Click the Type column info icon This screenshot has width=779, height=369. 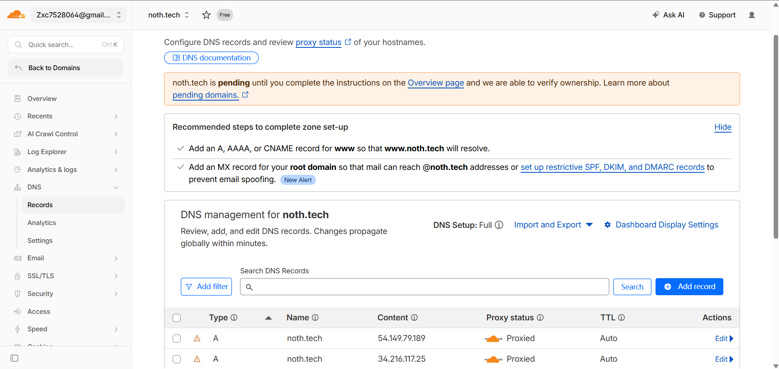click(234, 318)
